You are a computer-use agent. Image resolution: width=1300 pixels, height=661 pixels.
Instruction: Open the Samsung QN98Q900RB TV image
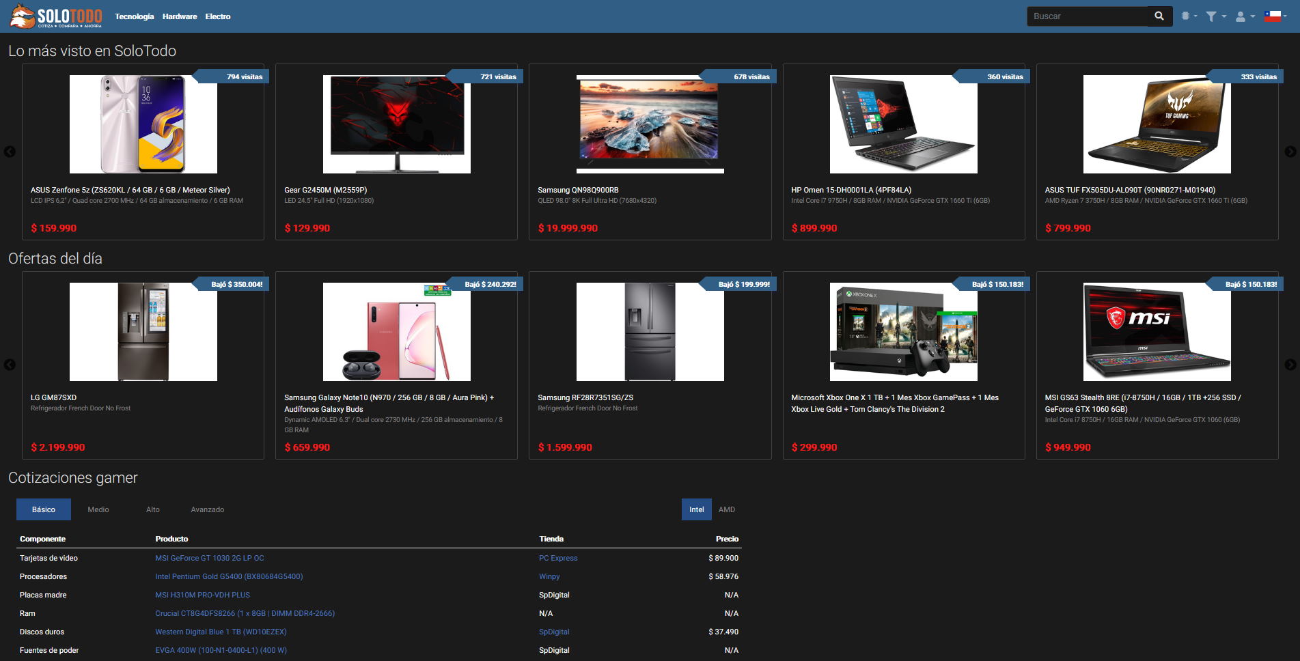pyautogui.click(x=650, y=124)
